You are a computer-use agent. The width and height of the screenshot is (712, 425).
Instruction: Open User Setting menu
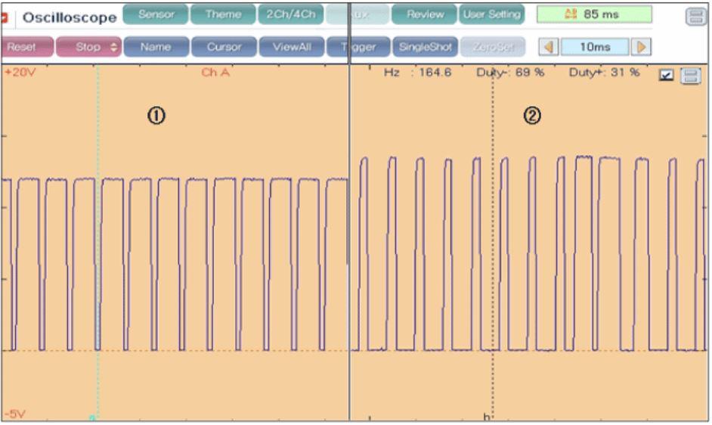pyautogui.click(x=492, y=14)
